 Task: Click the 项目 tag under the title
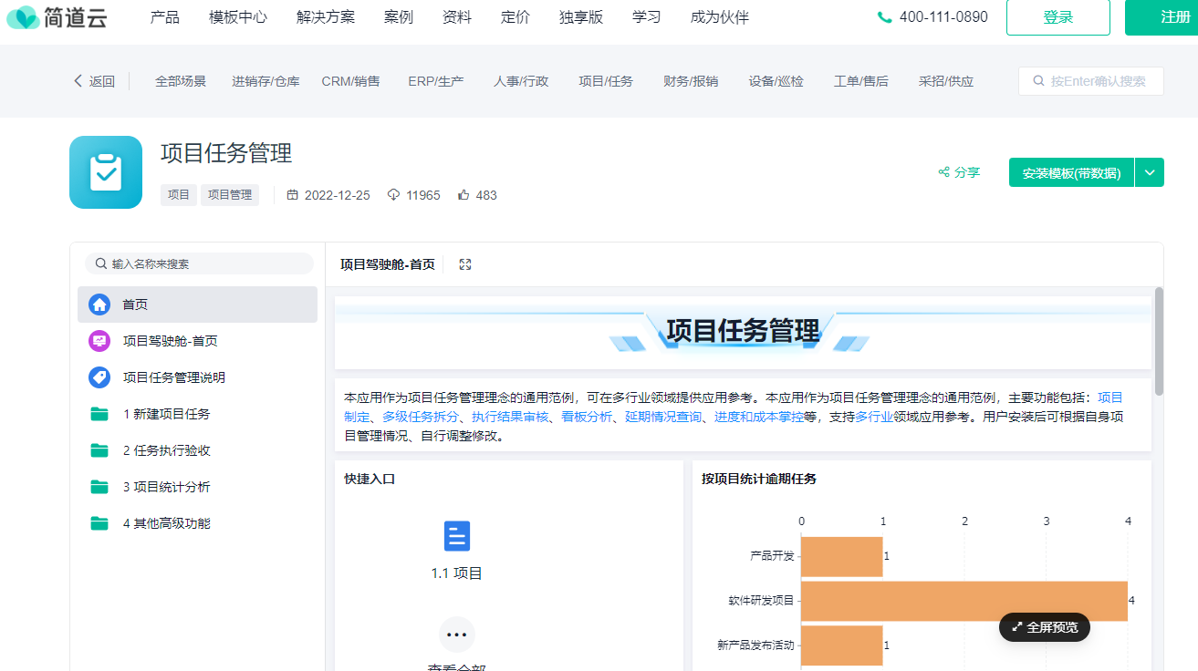pos(179,195)
